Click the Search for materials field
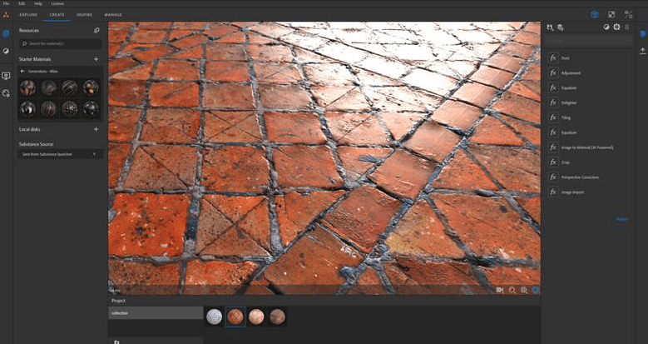This screenshot has height=344, width=648. [61, 43]
